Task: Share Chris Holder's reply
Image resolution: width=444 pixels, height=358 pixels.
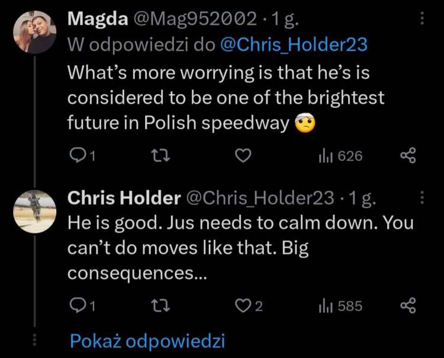Action: 408,305
